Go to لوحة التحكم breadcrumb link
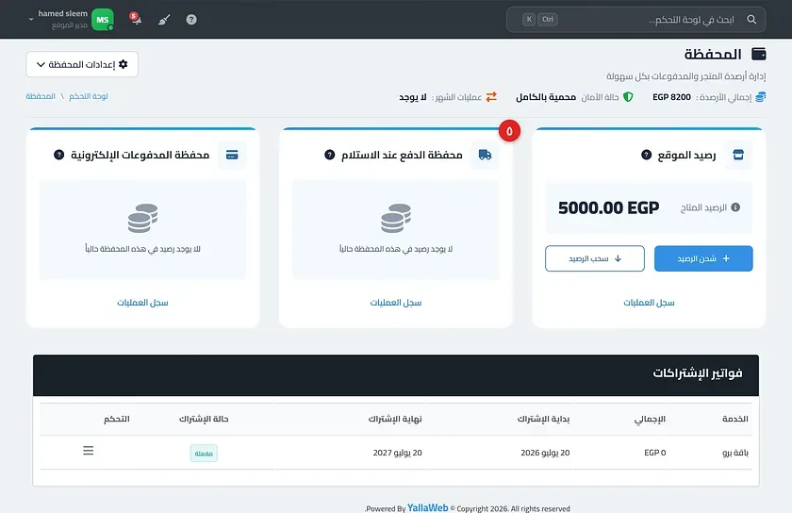This screenshot has height=513, width=792. click(89, 96)
